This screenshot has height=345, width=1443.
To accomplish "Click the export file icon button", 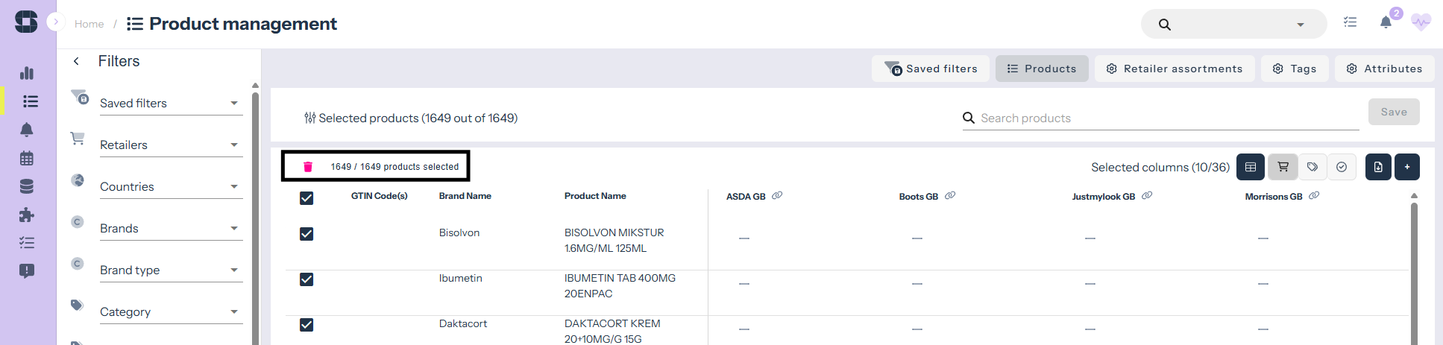I will (x=1378, y=167).
